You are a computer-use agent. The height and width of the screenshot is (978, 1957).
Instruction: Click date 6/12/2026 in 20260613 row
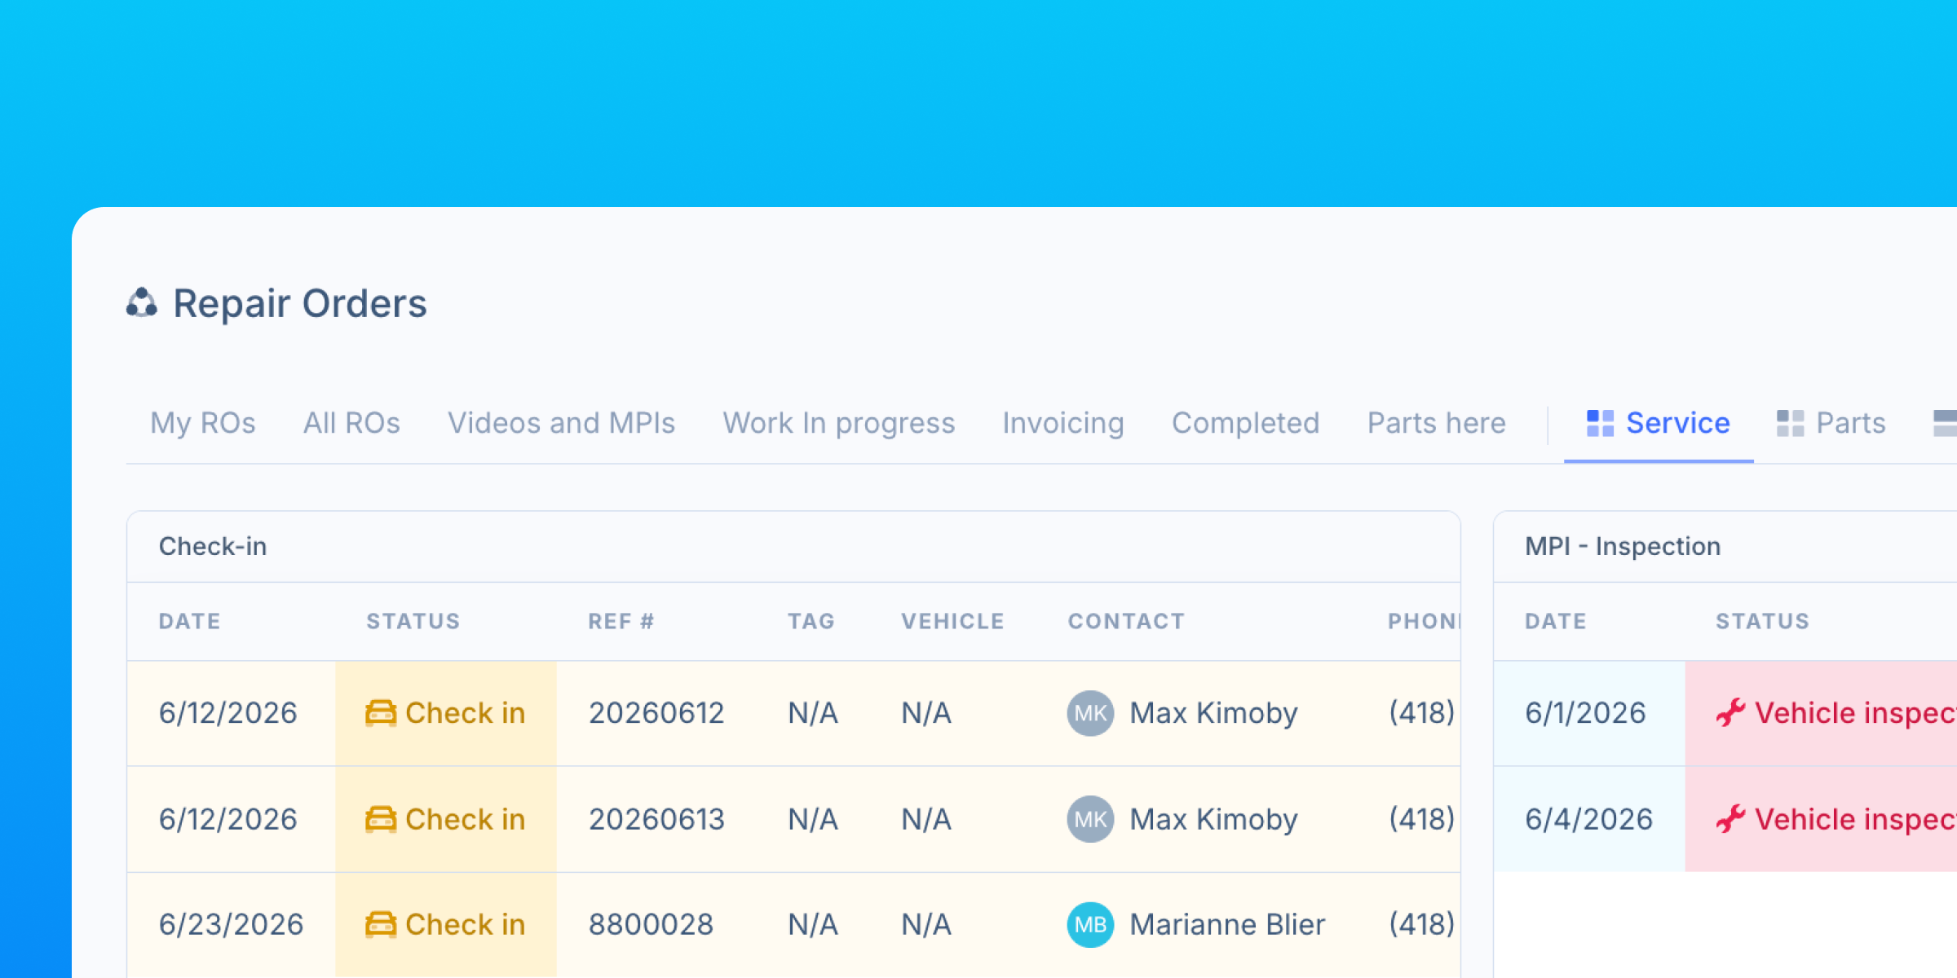point(228,819)
